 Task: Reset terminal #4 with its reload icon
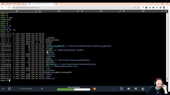click(166, 11)
